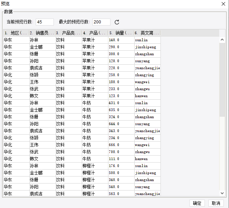Click the vertical scrollbar thumb
The height and width of the screenshot is (208, 229).
pos(222,80)
